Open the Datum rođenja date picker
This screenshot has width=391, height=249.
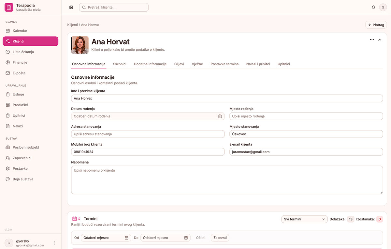148,116
